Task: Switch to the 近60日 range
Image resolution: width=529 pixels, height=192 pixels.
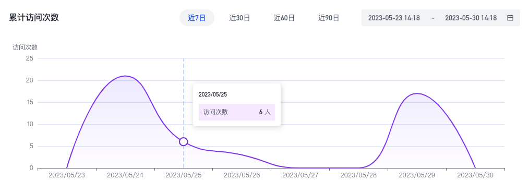Action: [284, 18]
